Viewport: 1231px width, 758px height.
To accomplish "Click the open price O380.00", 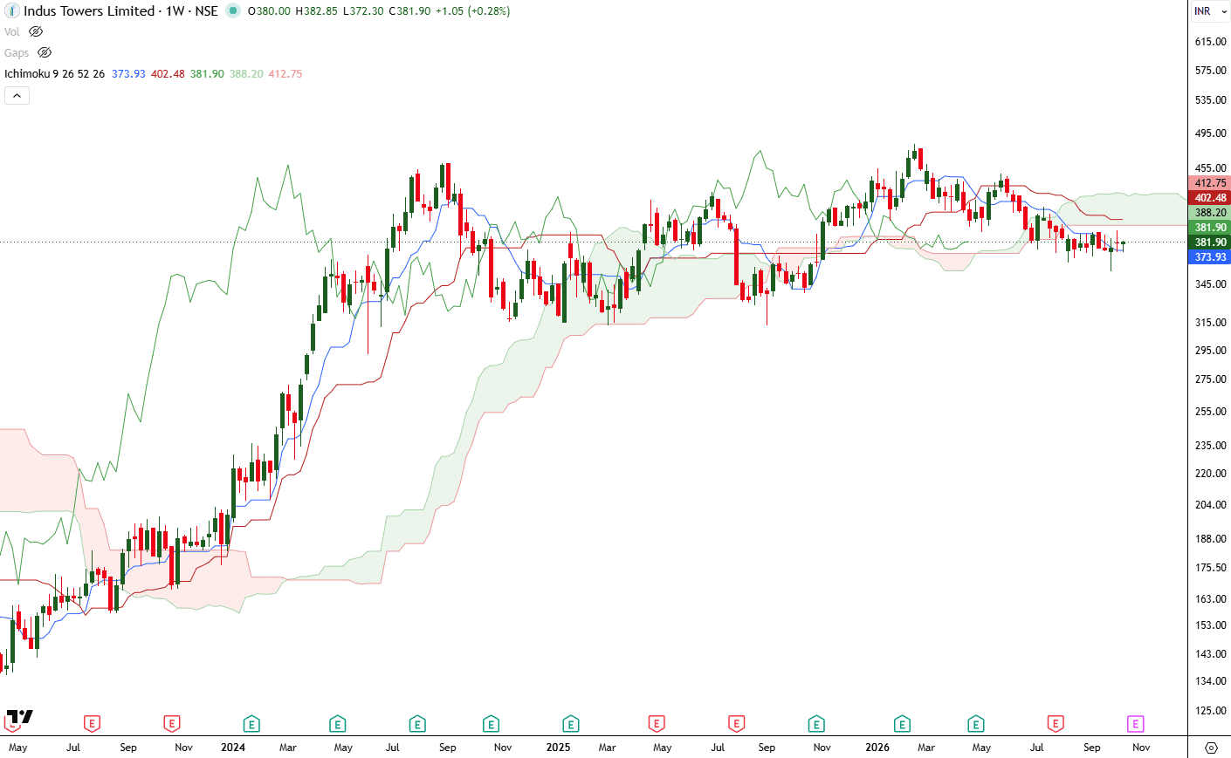I will 269,11.
